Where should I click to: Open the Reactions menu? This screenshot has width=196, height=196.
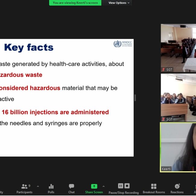[177, 188]
